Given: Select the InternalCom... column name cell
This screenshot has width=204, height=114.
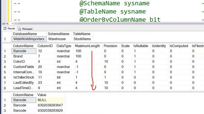Looking at the screenshot, I should tap(24, 72).
